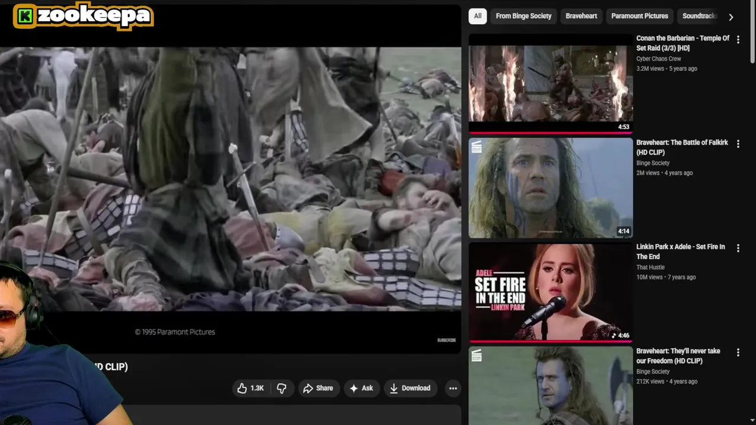Open Linkin Park x Adele video thumbnail
Viewport: 756px width, 425px height.
[550, 292]
